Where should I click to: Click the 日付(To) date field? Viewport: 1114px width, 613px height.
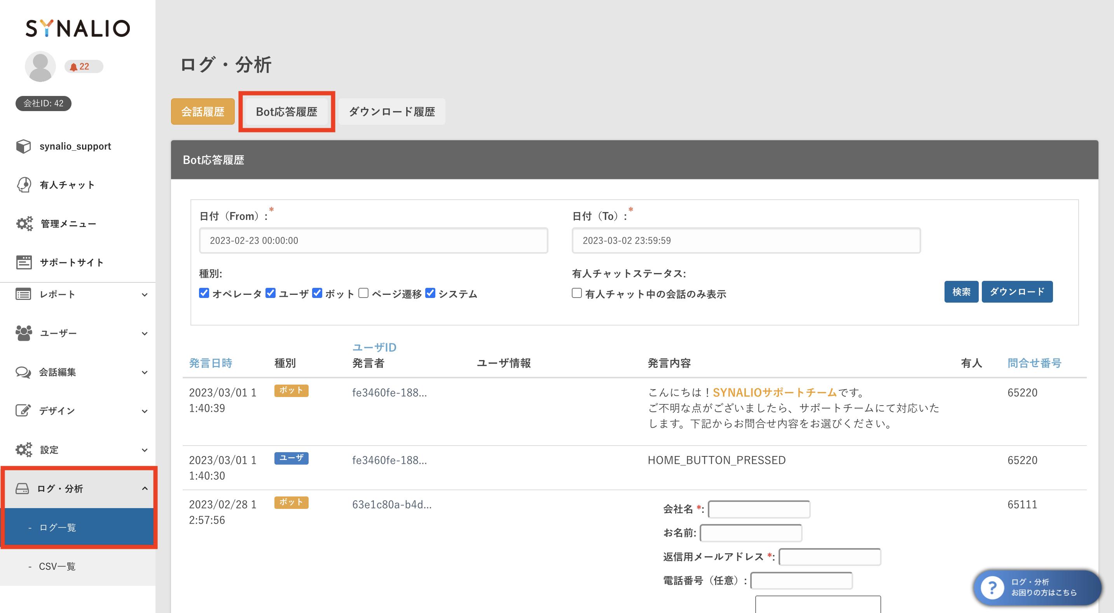pyautogui.click(x=746, y=240)
